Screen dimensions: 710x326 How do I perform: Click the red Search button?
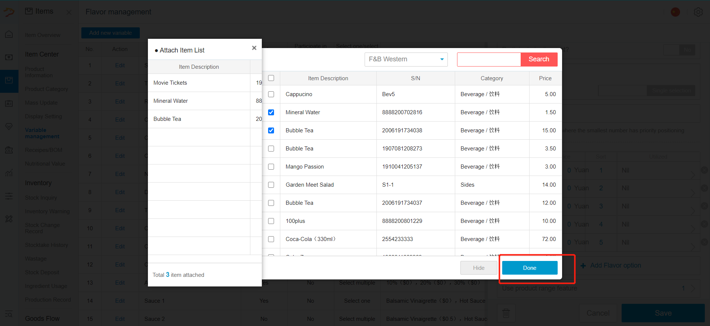click(539, 59)
